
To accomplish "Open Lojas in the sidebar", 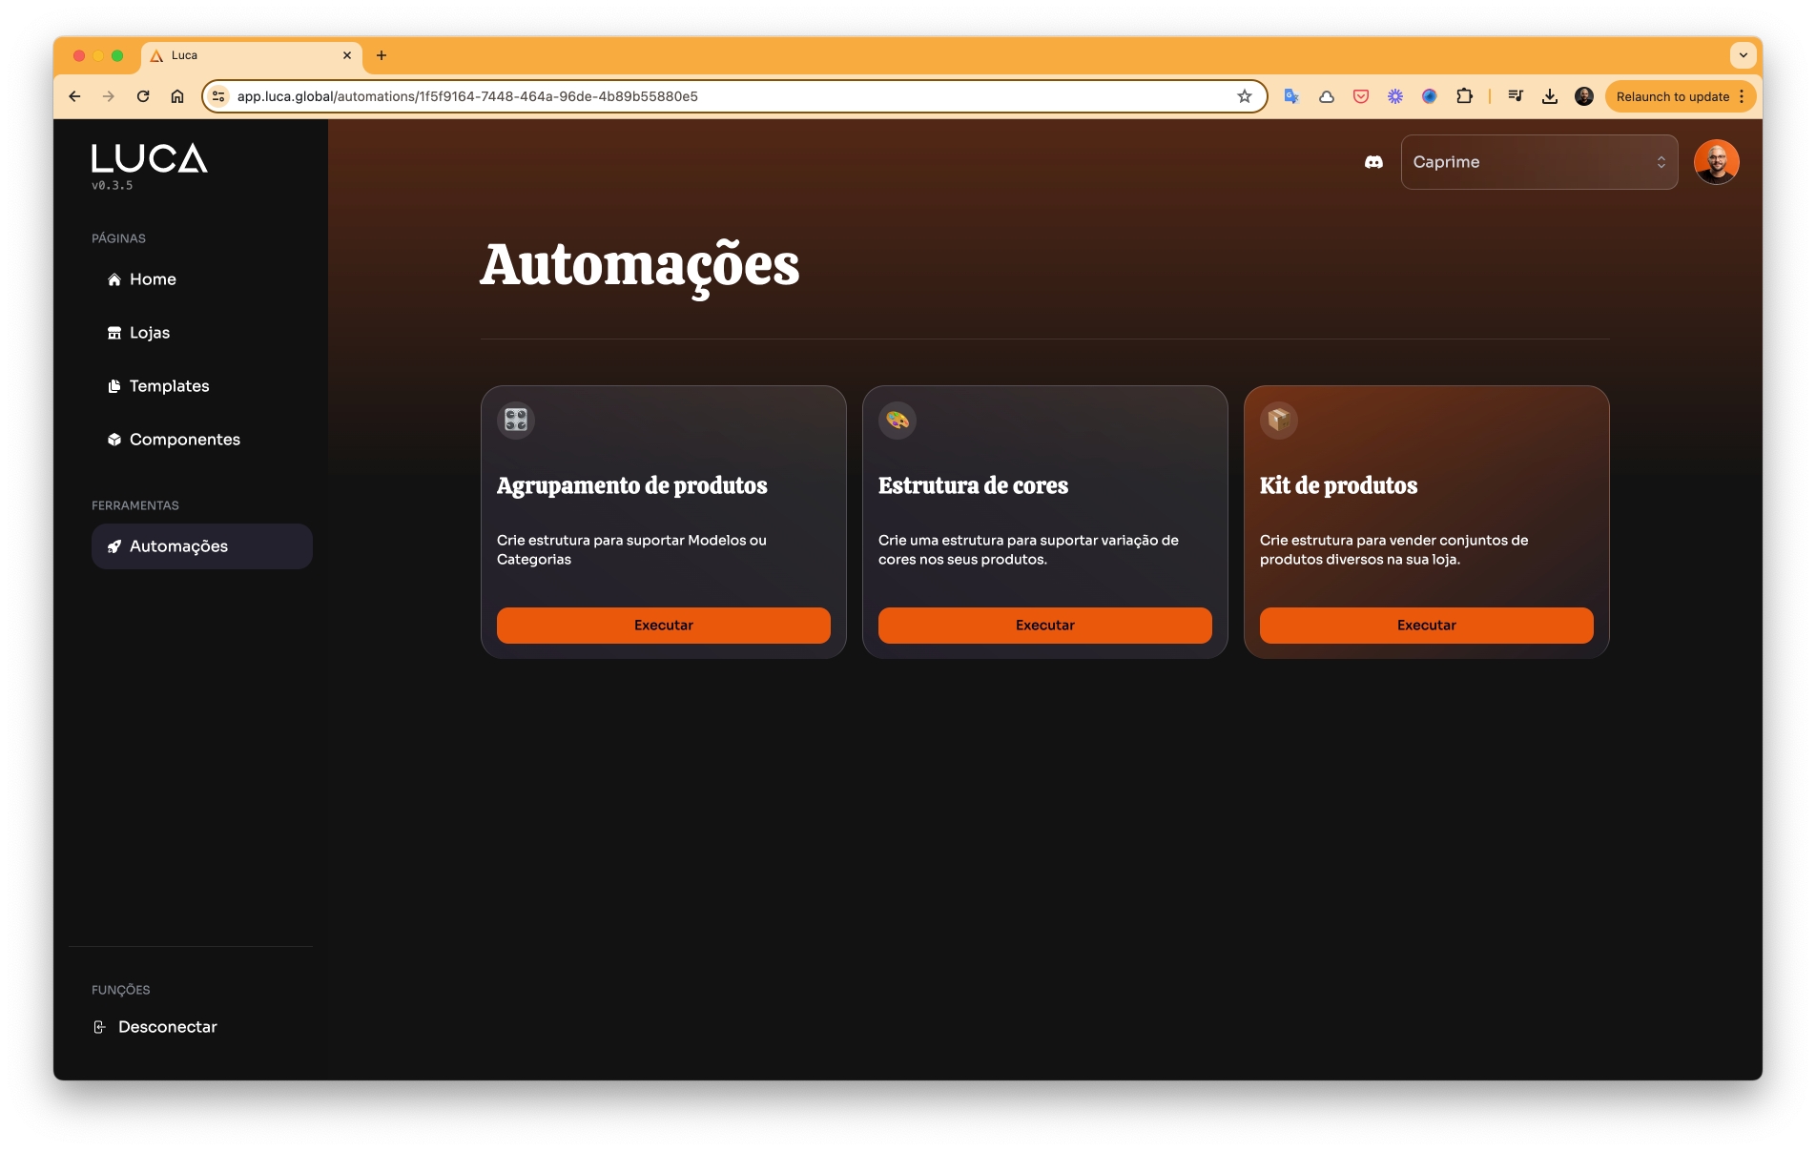I will click(x=150, y=333).
